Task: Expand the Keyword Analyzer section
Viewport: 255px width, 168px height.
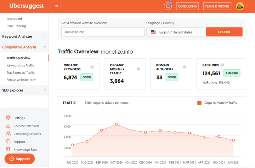Action: (x=24, y=37)
